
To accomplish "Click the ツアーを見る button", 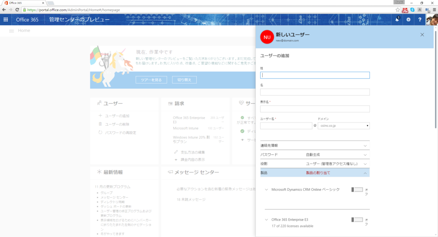I will 151,80.
